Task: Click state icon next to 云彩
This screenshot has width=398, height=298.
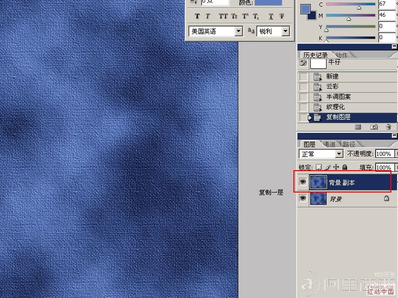Action: click(317, 87)
